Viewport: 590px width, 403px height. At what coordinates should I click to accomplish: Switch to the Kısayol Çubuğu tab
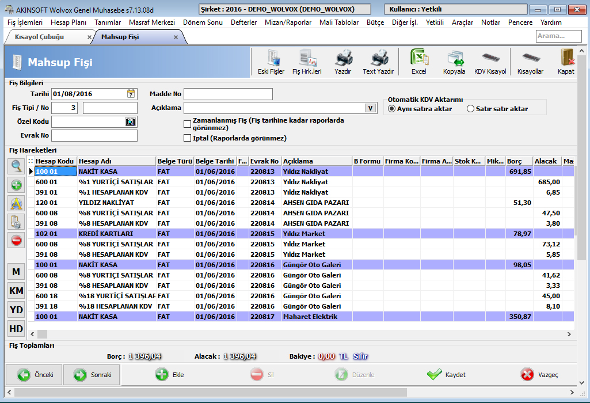pyautogui.click(x=40, y=37)
